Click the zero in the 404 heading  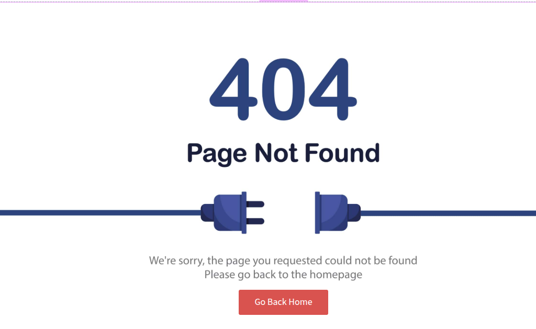[283, 89]
